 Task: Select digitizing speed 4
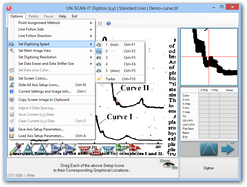[120, 64]
